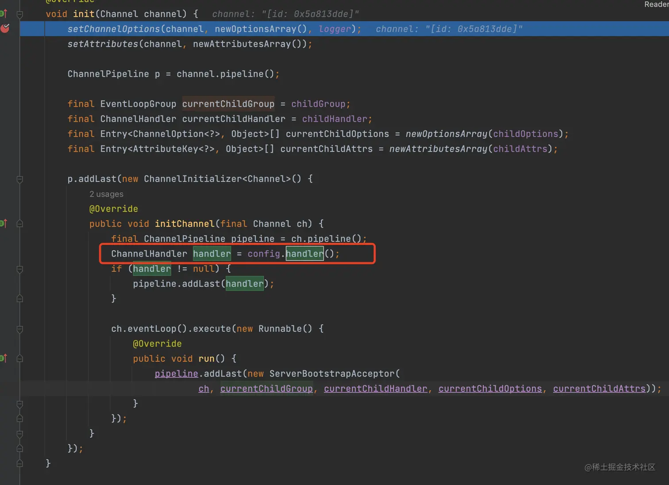Click the childOptions argument

526,134
